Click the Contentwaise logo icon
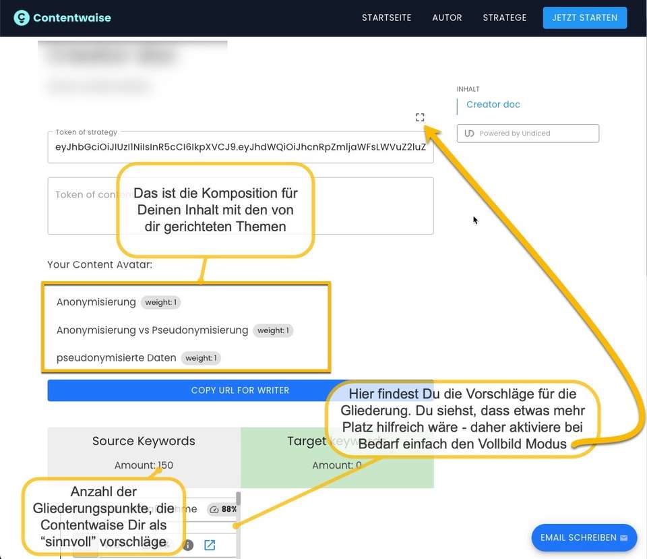The image size is (647, 559). (22, 18)
